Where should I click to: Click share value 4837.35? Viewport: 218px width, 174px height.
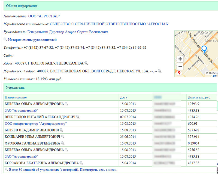[x=193, y=163]
